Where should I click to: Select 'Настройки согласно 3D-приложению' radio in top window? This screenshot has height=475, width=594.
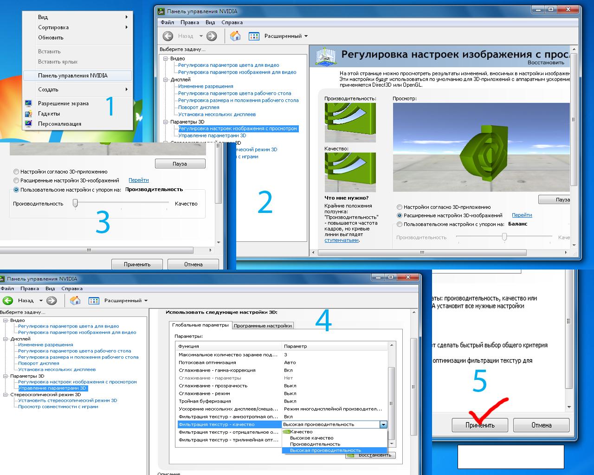point(400,207)
